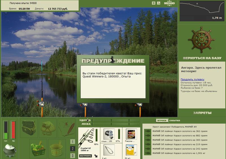Click fish icon beside the 219 грамм catch

point(147,144)
